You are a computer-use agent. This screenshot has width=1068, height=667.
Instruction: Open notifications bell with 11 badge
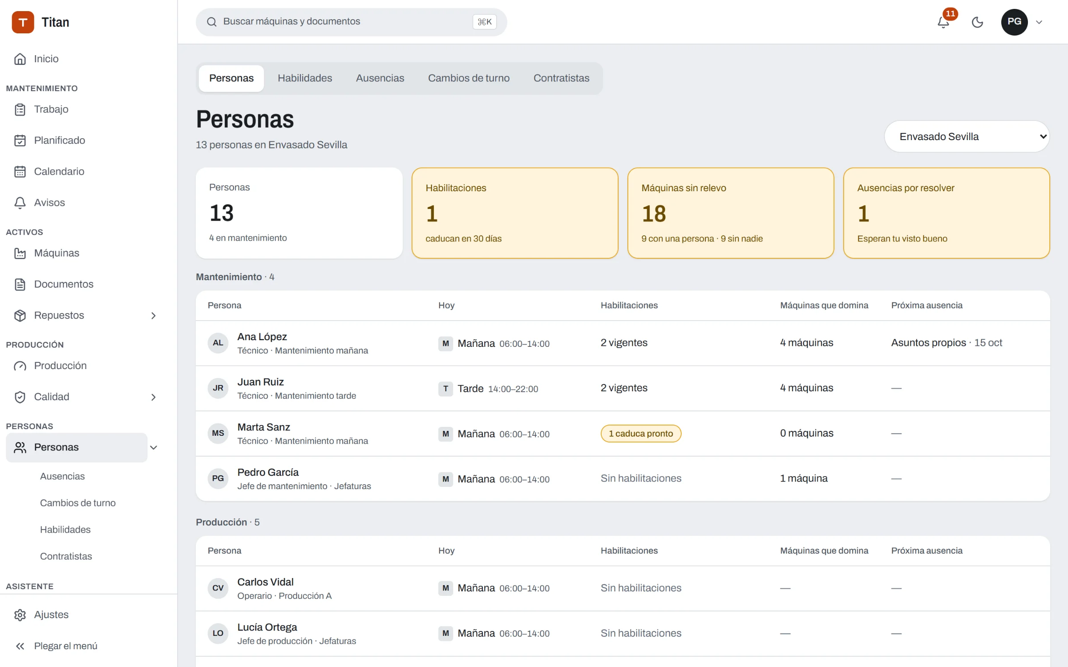click(x=943, y=22)
